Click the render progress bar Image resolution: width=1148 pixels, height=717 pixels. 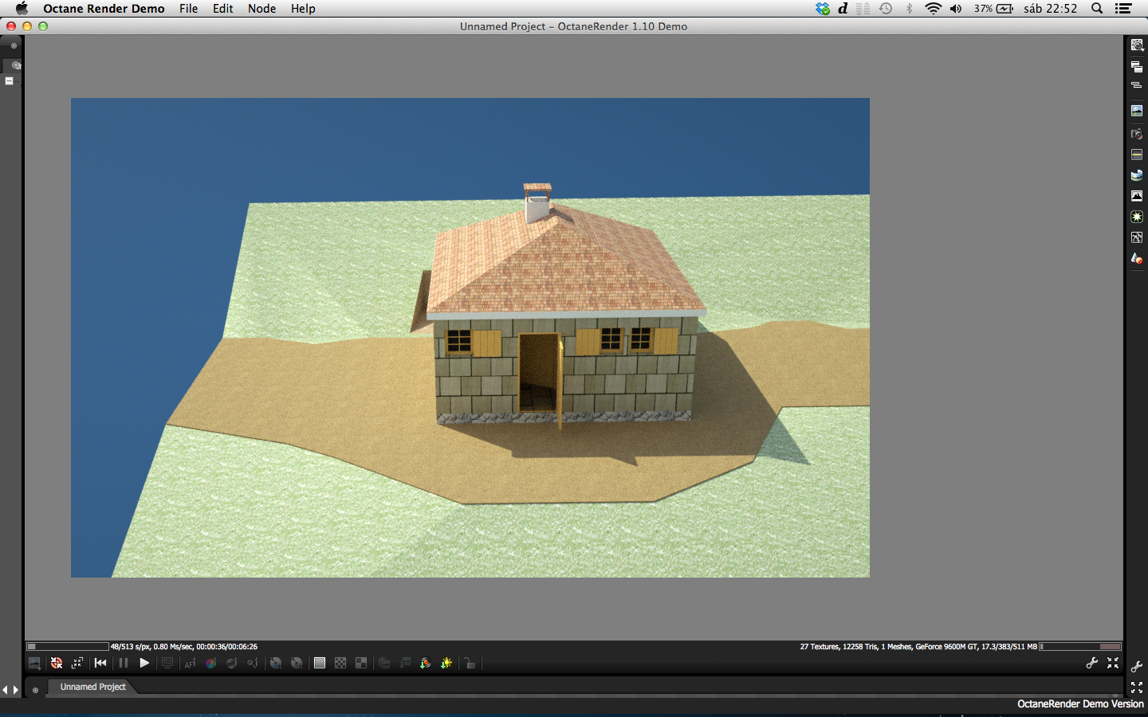68,646
